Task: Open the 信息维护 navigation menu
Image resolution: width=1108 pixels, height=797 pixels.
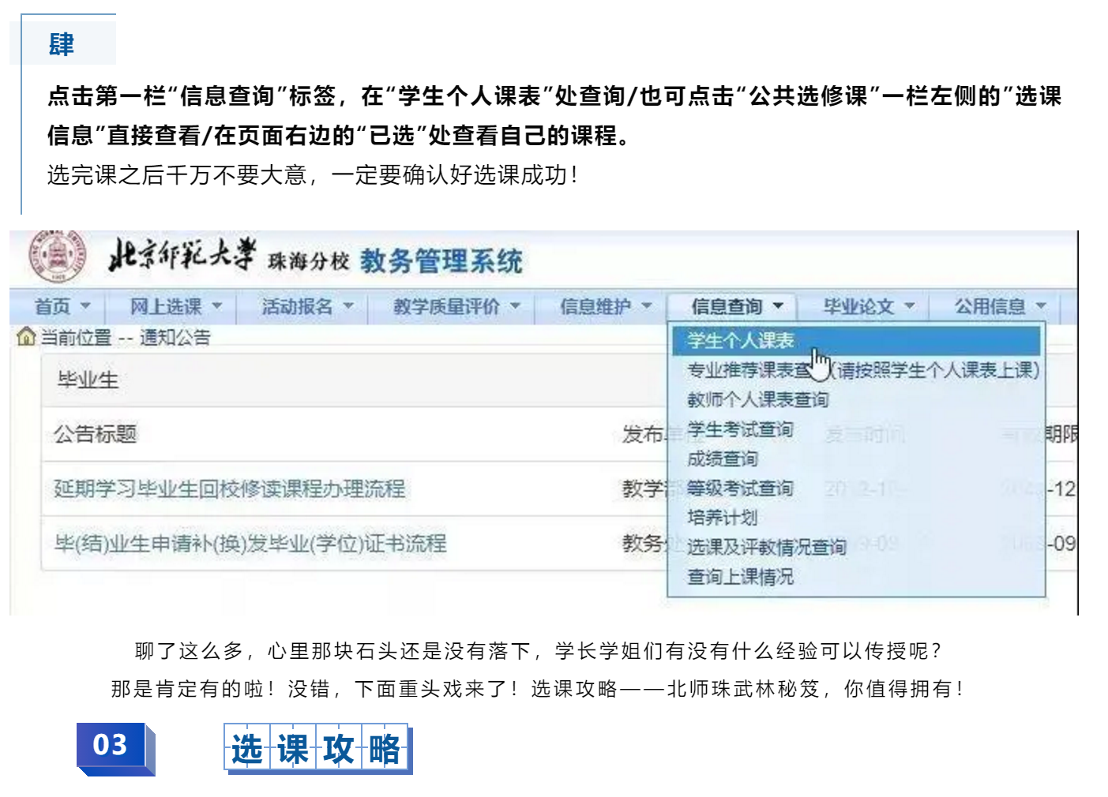Action: [x=605, y=306]
